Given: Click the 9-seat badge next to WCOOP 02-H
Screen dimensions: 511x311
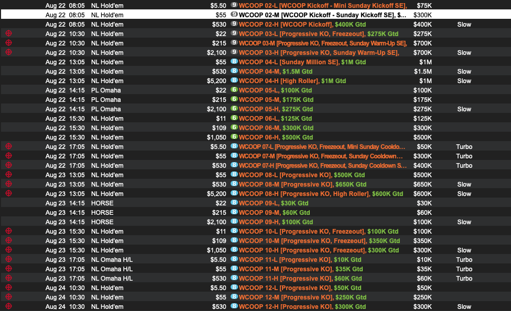Looking at the screenshot, I should coord(234,24).
